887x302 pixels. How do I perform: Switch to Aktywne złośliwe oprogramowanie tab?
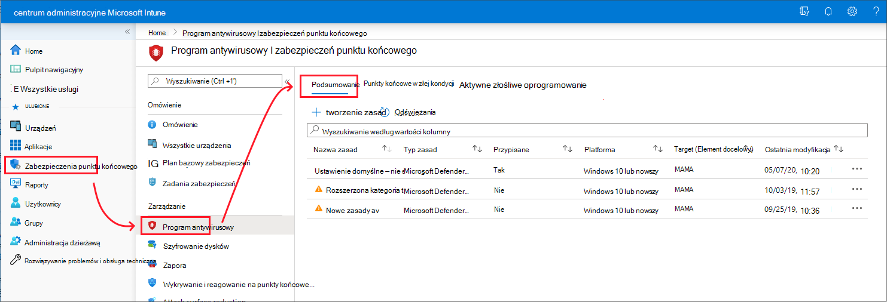(523, 85)
